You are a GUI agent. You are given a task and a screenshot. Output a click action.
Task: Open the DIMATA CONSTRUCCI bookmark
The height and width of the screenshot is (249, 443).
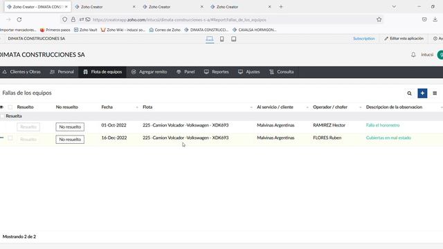click(206, 30)
